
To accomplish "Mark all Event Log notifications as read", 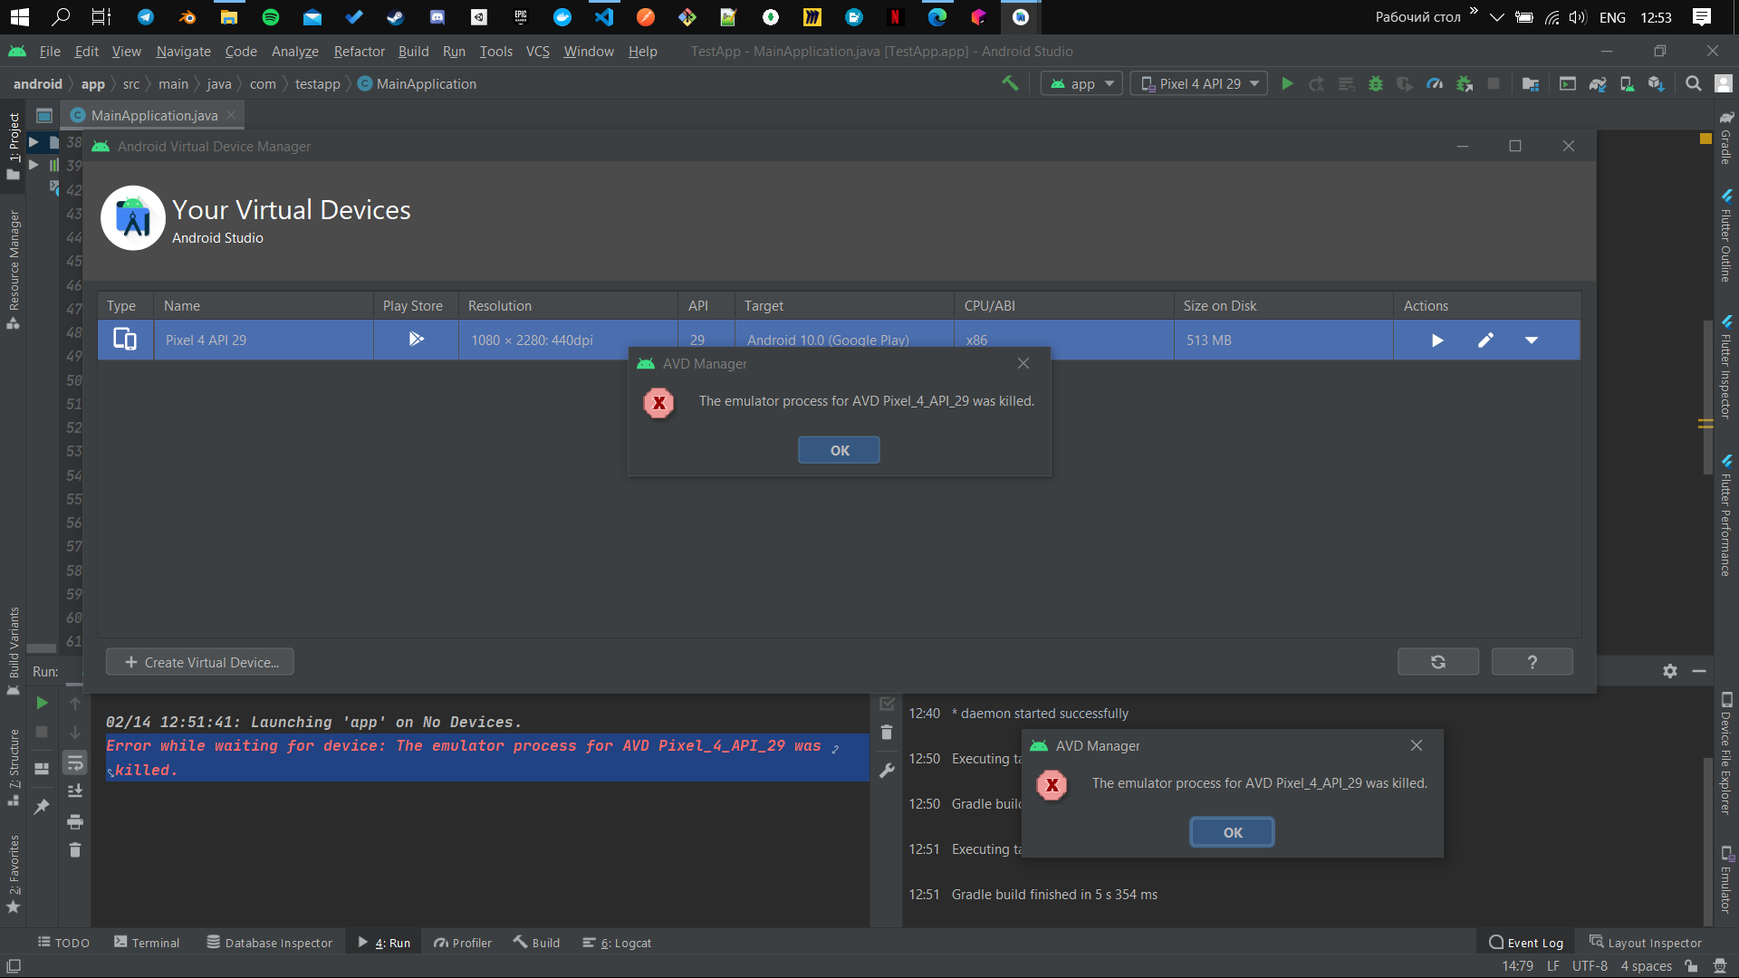I will click(887, 704).
